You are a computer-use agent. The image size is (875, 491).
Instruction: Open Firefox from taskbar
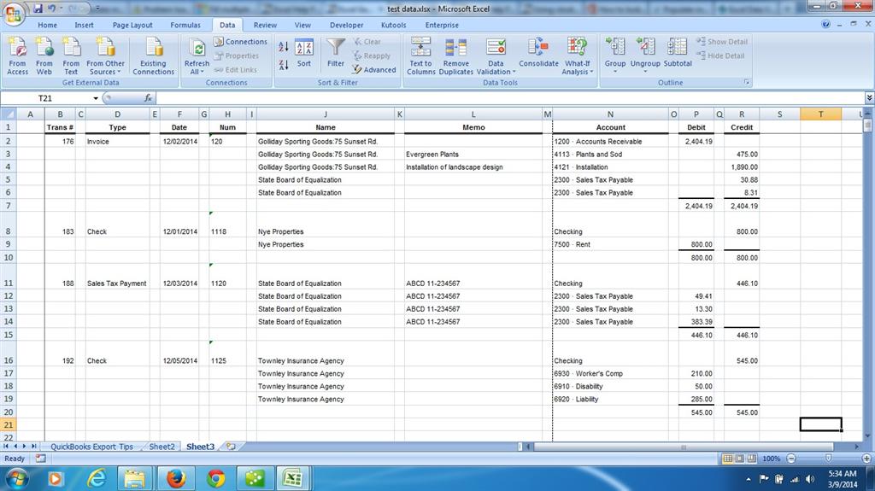(x=175, y=478)
